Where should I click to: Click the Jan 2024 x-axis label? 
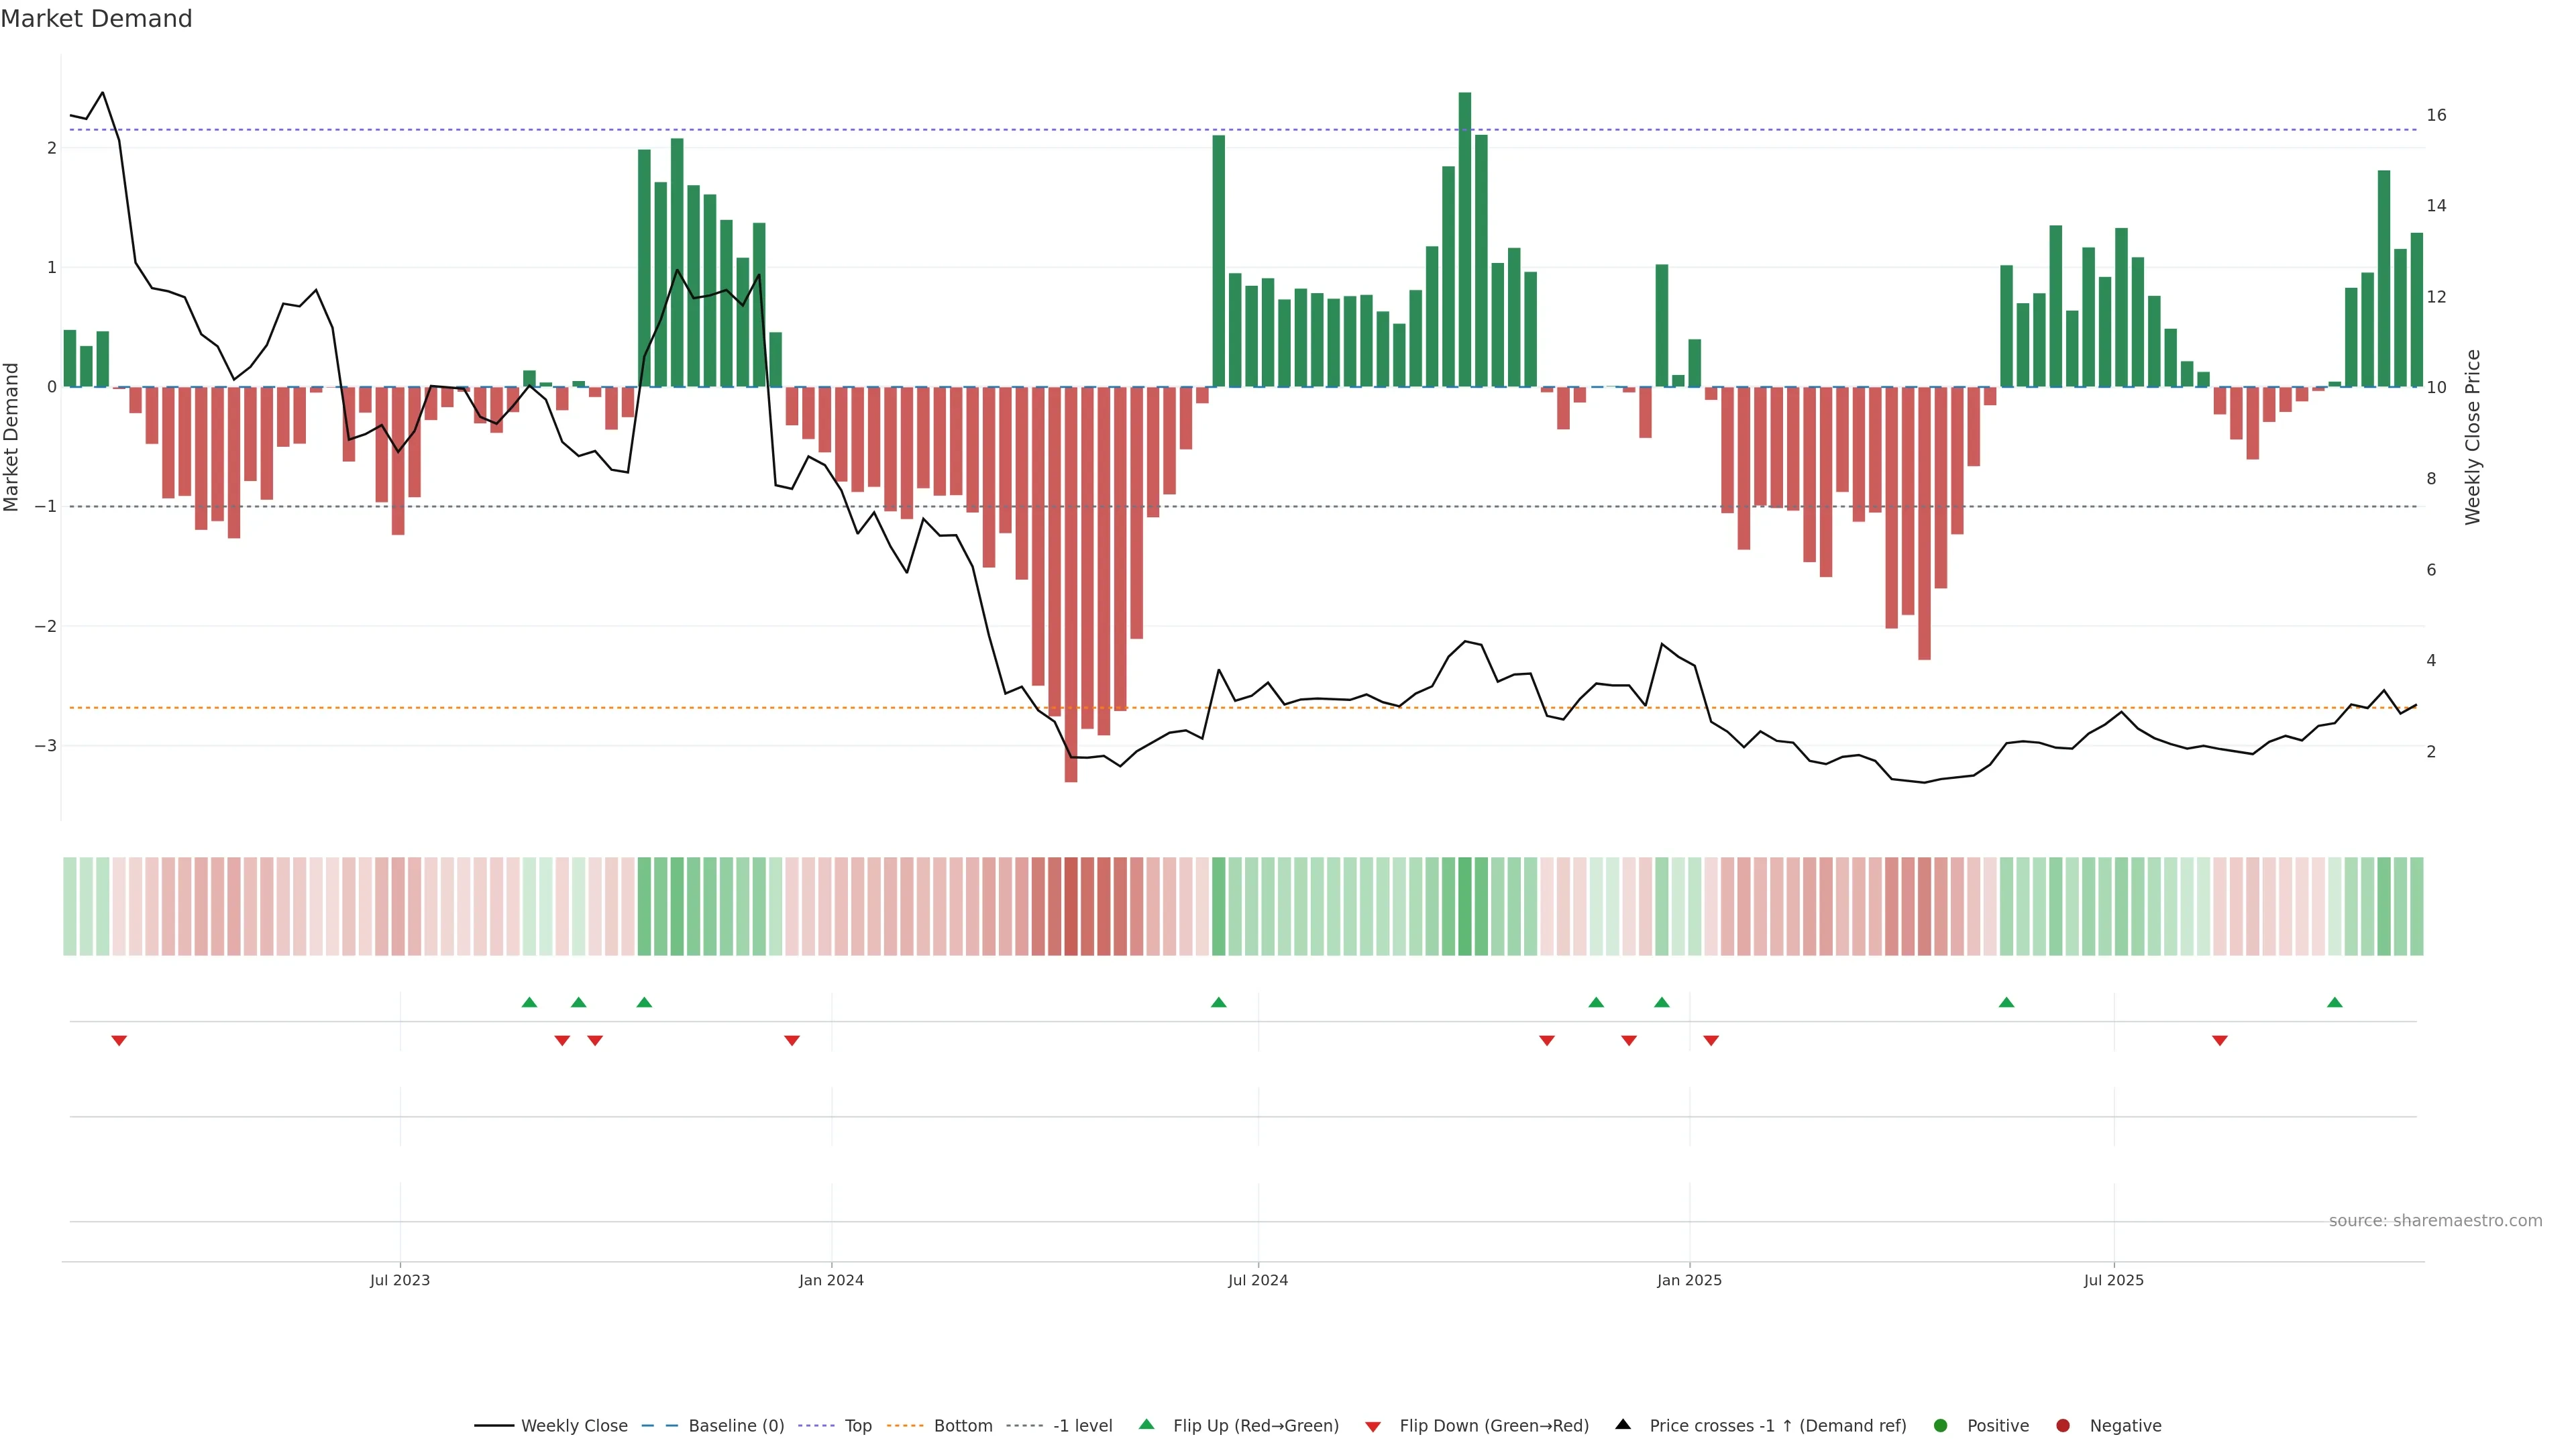831,1280
